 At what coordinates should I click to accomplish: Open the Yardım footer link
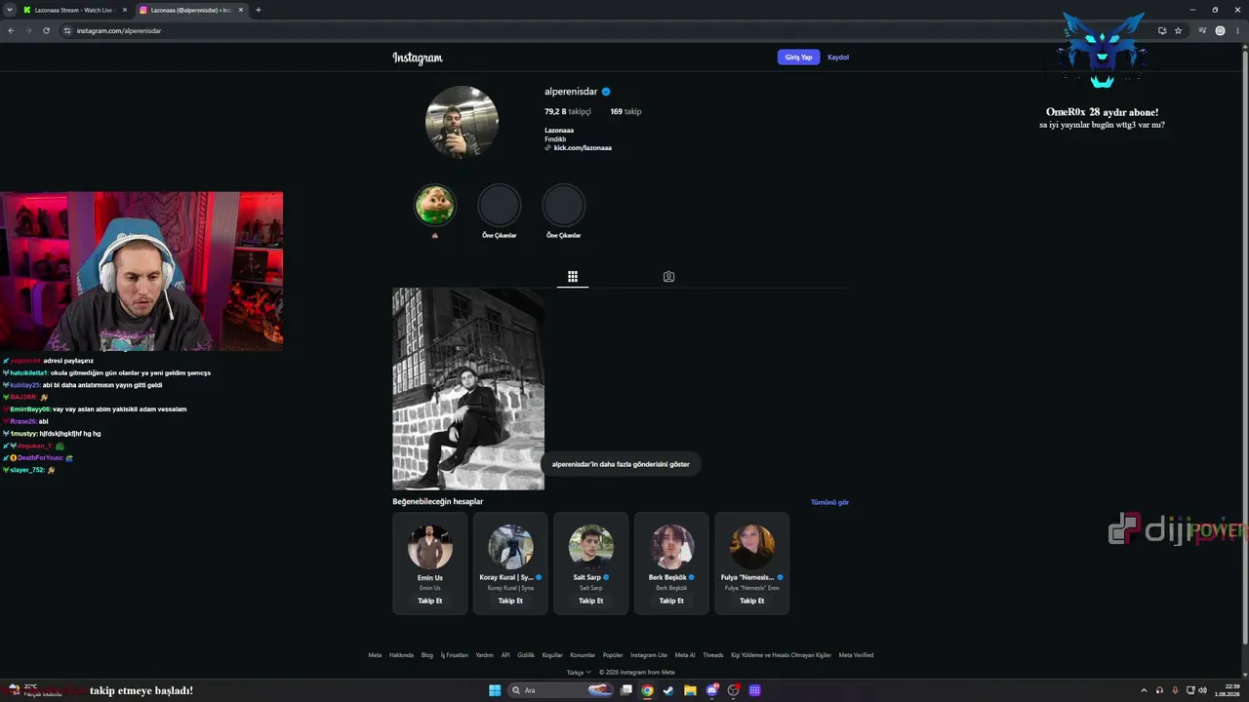tap(485, 655)
